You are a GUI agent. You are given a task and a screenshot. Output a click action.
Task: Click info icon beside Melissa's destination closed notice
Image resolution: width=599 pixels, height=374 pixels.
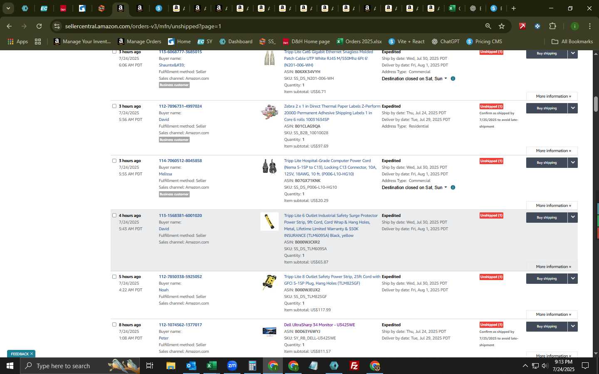point(453,187)
